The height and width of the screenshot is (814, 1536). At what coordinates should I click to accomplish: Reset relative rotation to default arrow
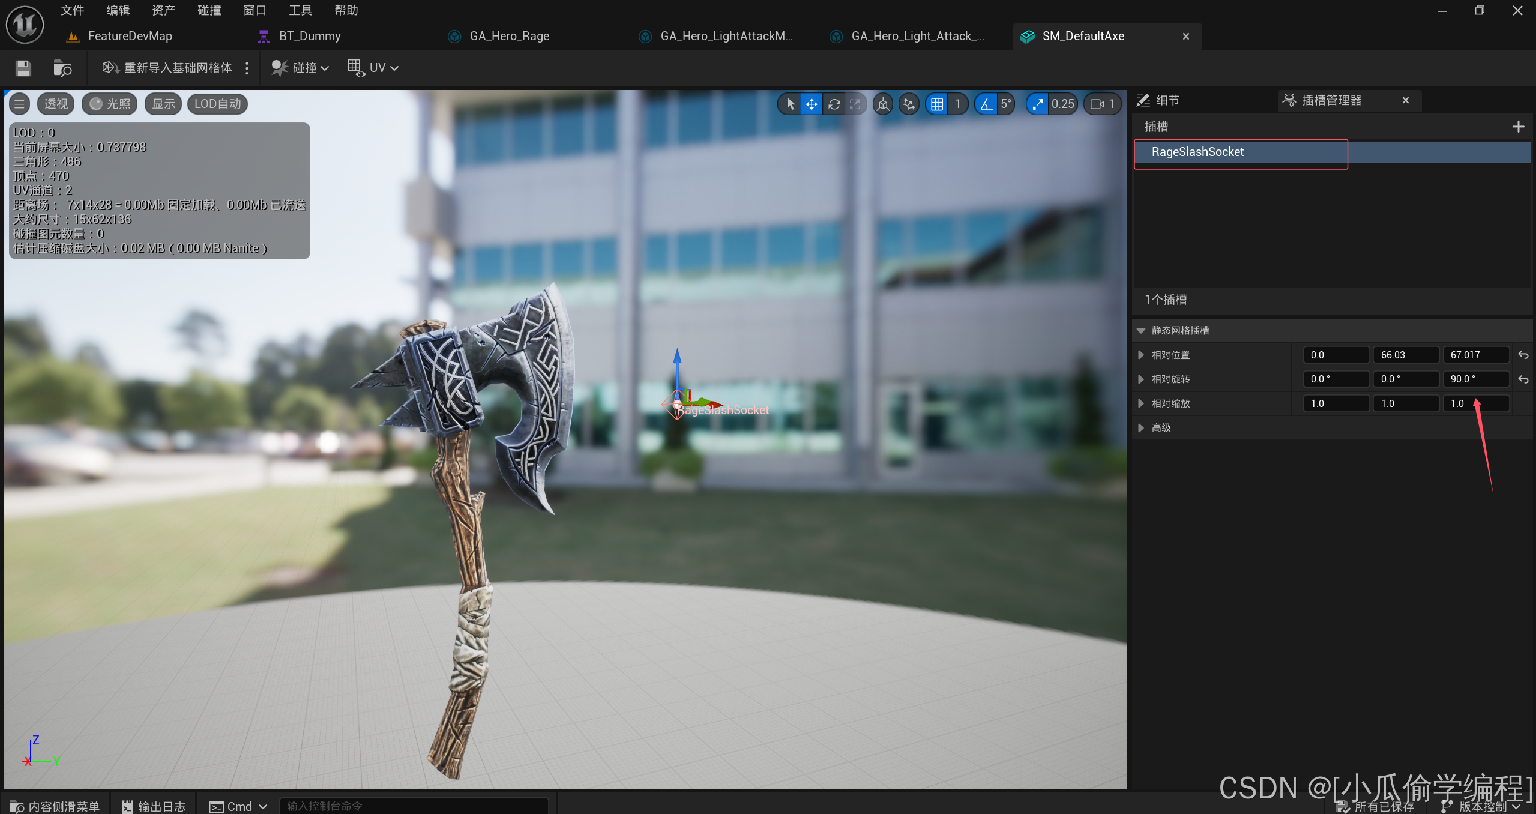coord(1523,379)
